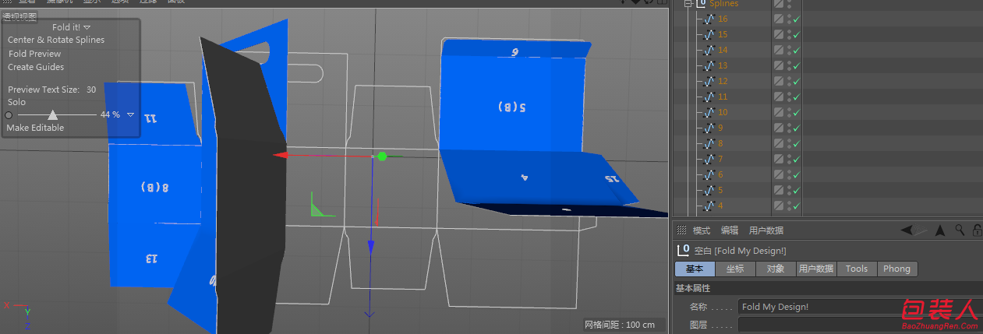Screen dimensions: 983x334
Task: Click the Splines null object icon
Action: 700,4
